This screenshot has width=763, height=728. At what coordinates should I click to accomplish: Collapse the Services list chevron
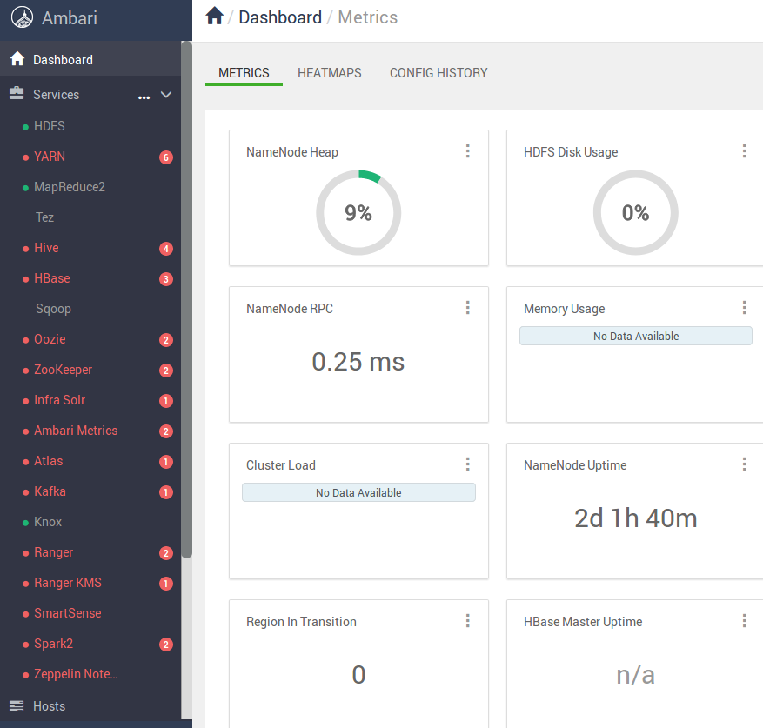(166, 95)
